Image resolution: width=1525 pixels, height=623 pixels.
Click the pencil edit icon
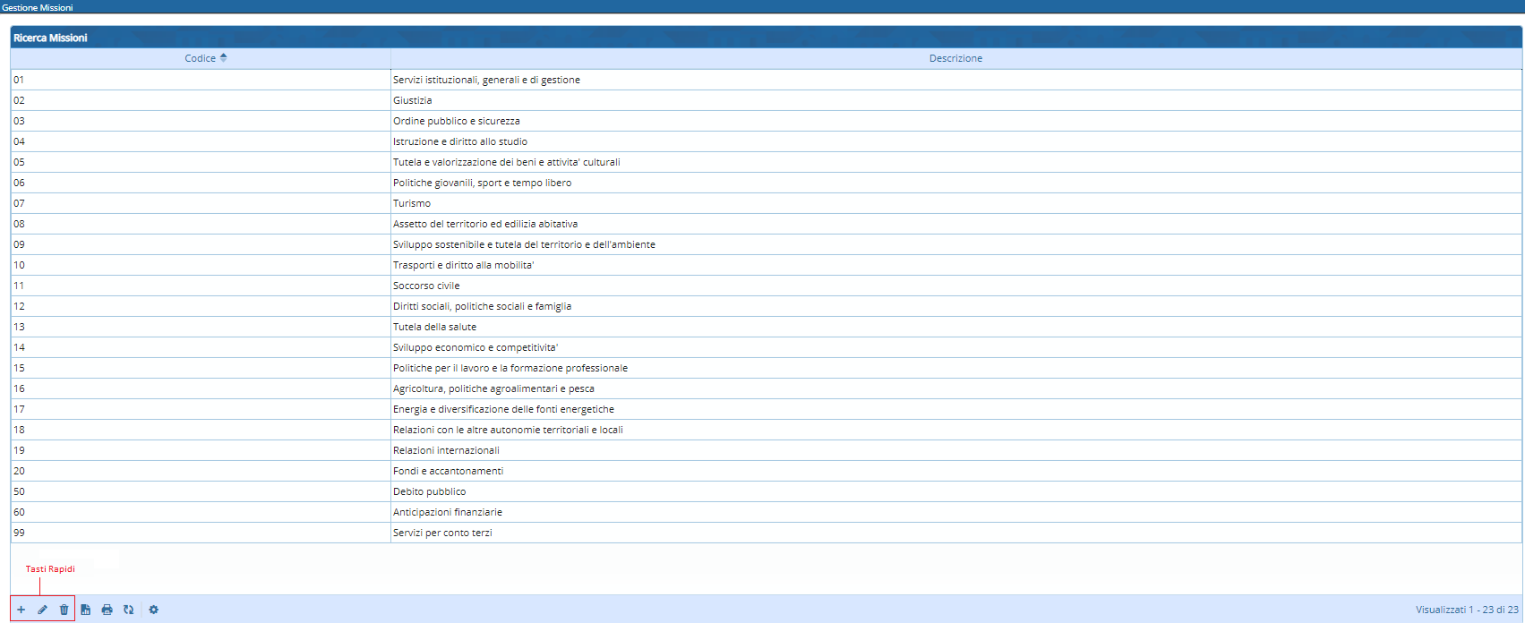(42, 610)
